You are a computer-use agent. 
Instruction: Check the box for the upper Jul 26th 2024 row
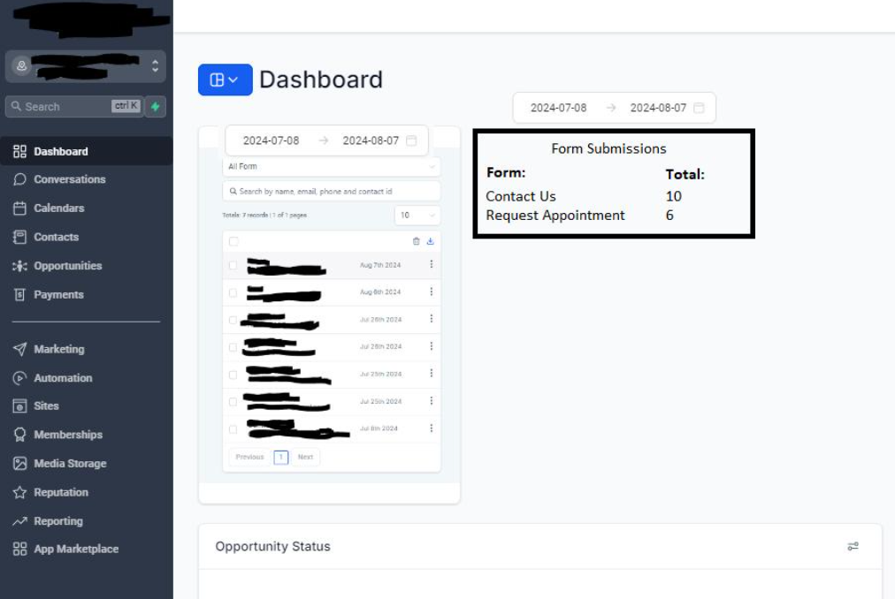[x=233, y=320]
